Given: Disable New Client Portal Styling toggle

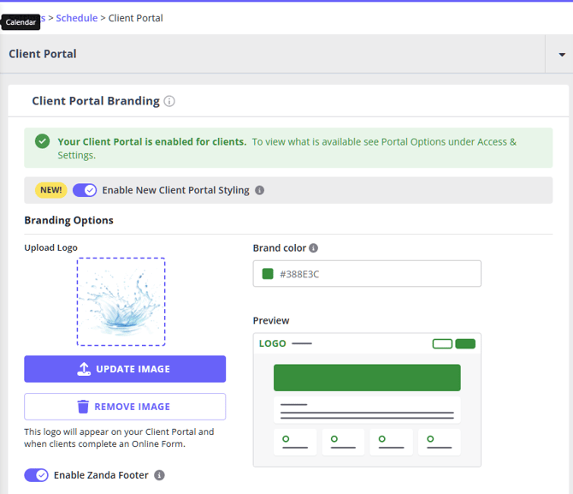Looking at the screenshot, I should coord(85,190).
